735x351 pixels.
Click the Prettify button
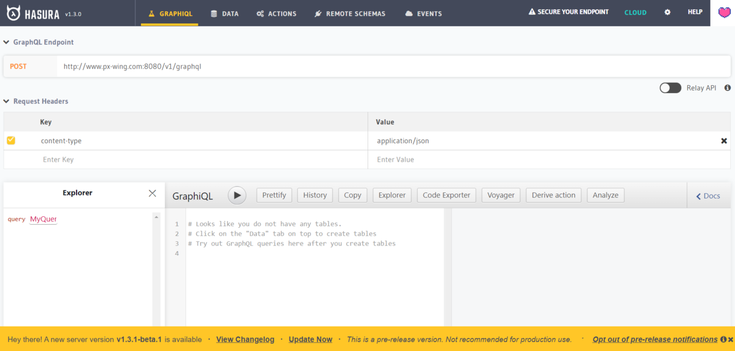[x=274, y=195]
